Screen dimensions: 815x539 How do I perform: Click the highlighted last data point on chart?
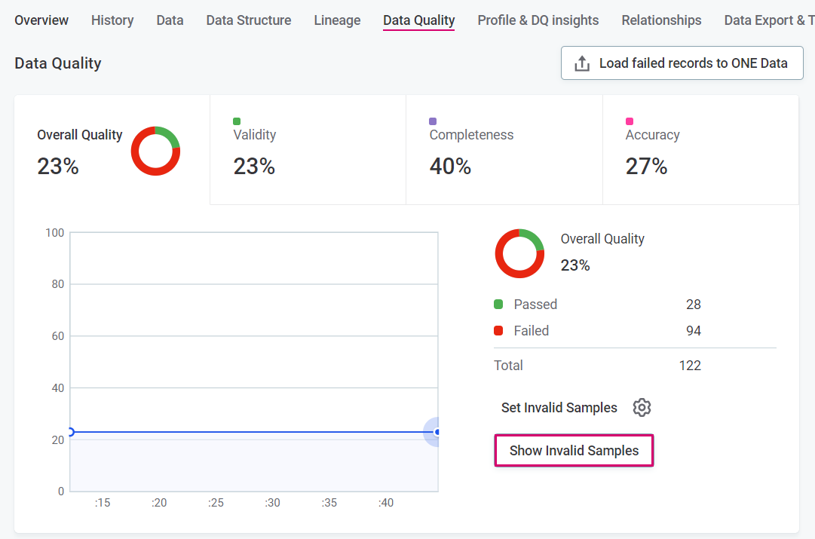click(x=437, y=432)
